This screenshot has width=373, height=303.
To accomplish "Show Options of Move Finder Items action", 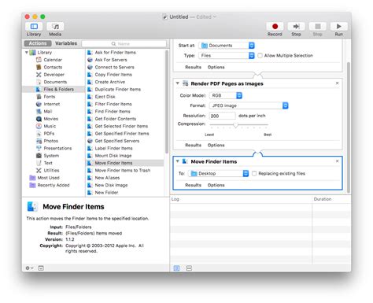I will [216, 185].
